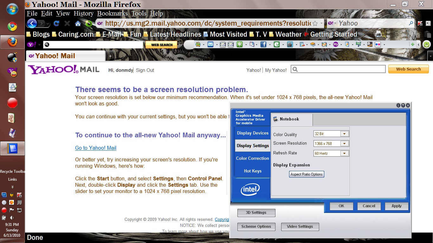Open the back/forward history dropdown arrow
This screenshot has width=433, height=243.
(x=48, y=24)
